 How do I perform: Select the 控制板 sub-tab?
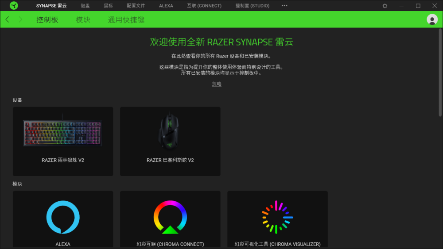coord(47,19)
